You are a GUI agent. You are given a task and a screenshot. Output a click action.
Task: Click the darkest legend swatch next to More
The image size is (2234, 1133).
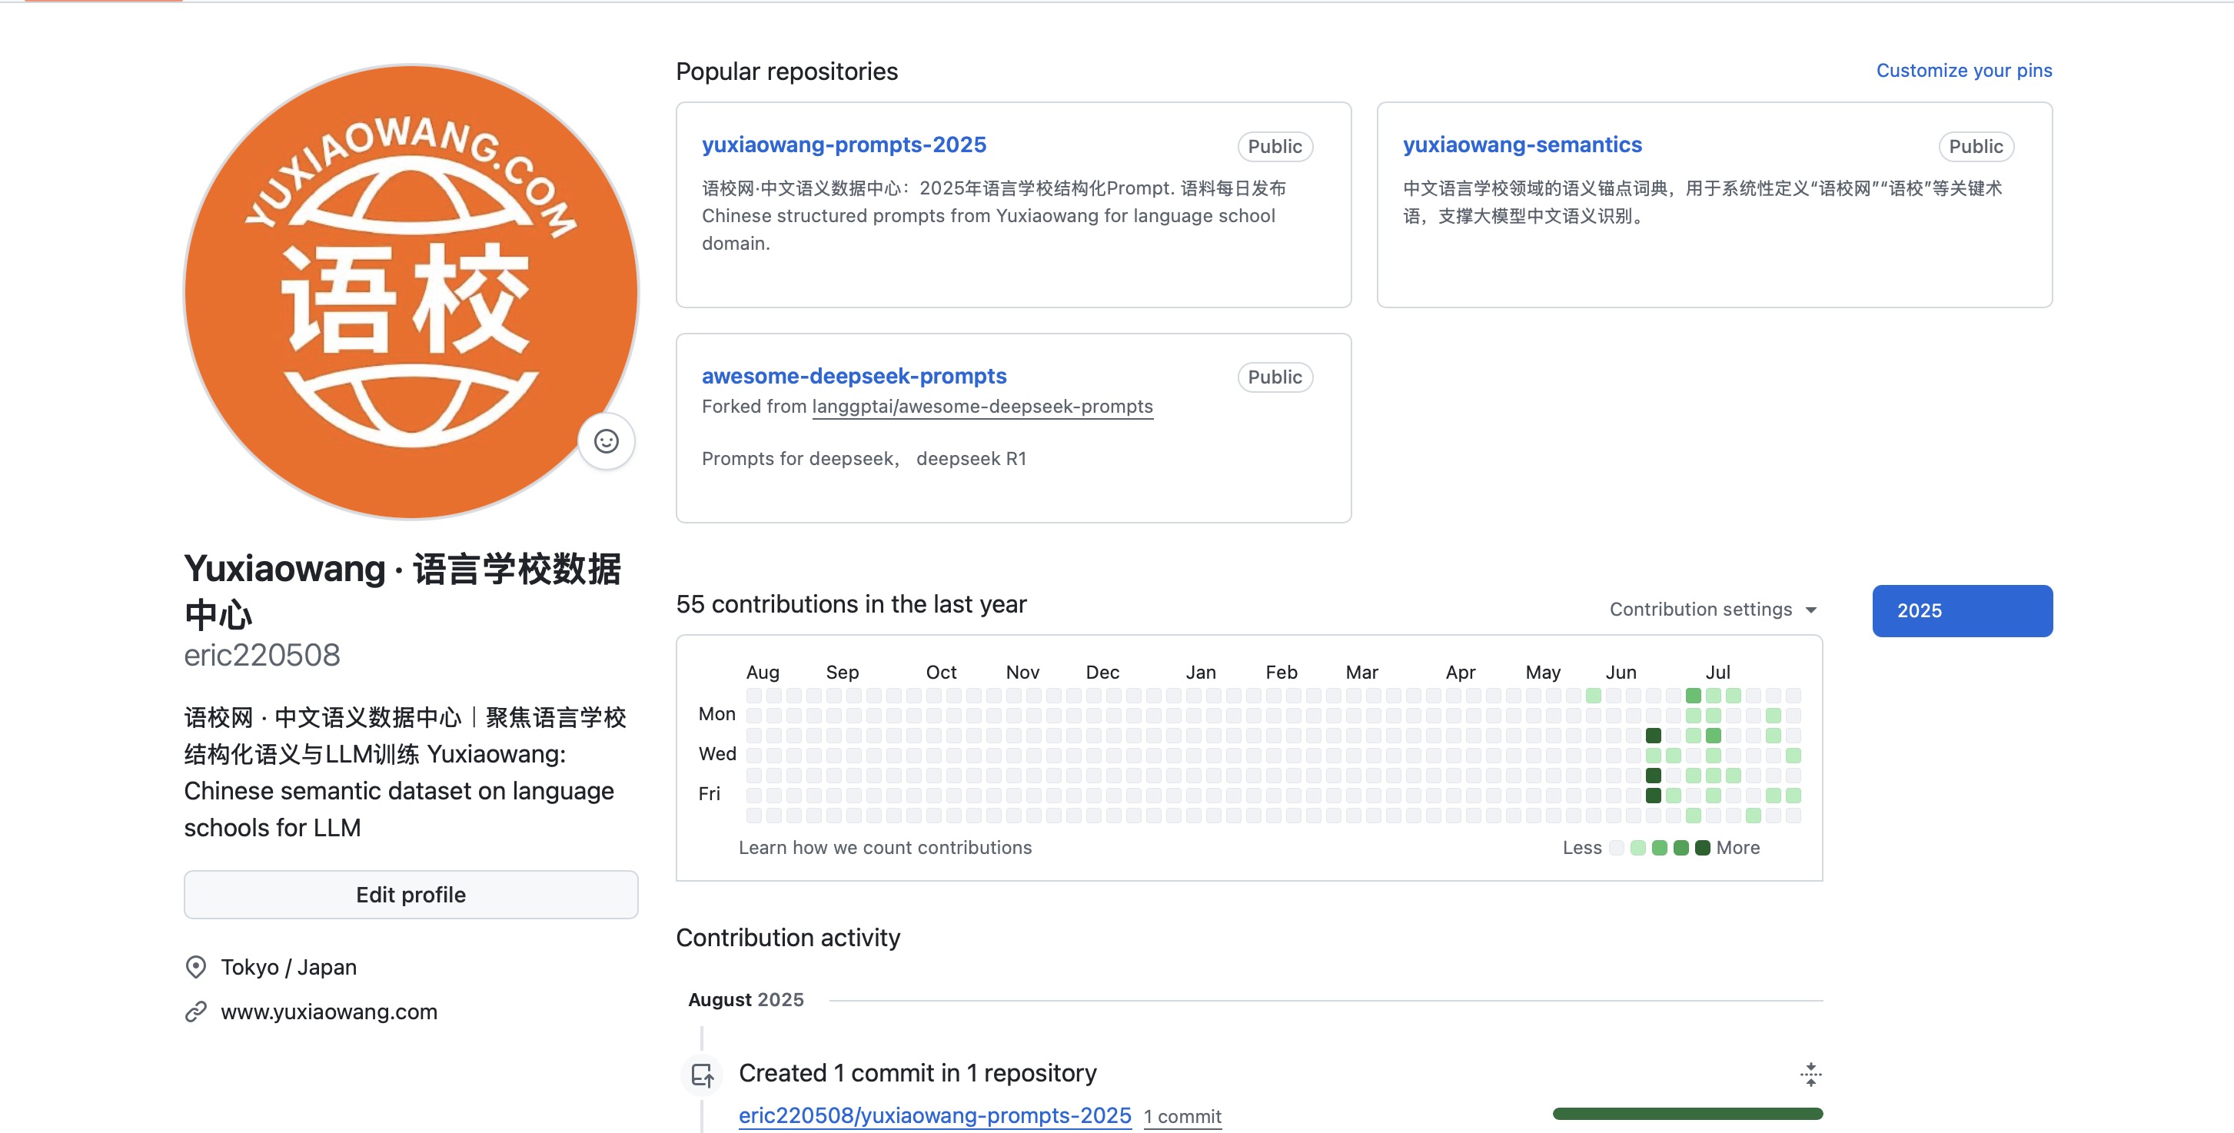pyautogui.click(x=1702, y=848)
